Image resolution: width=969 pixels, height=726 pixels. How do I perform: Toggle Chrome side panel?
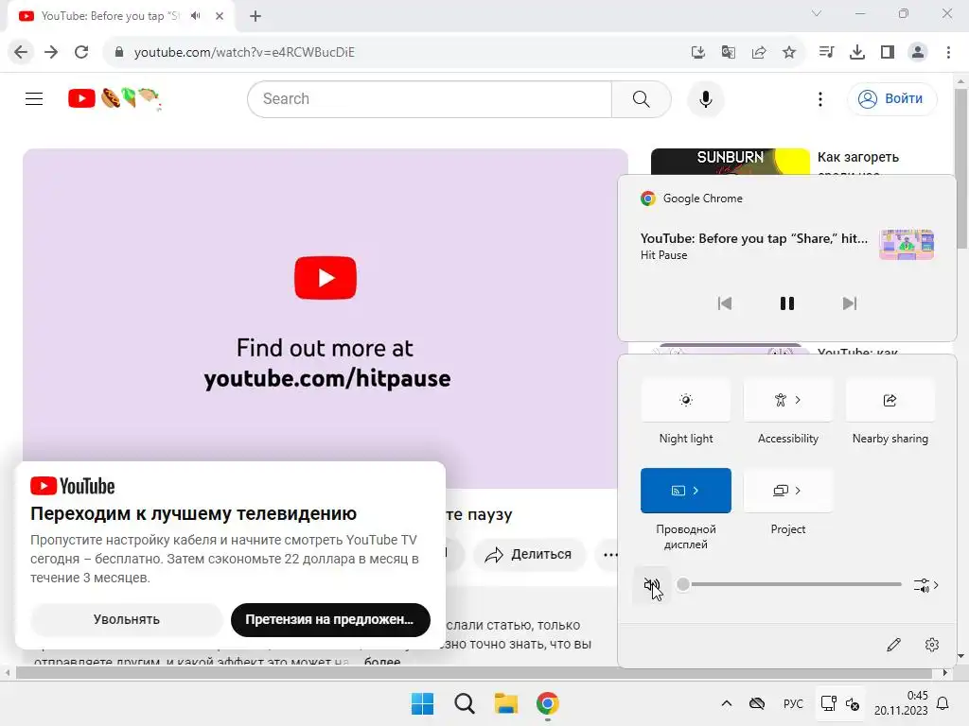[888, 53]
